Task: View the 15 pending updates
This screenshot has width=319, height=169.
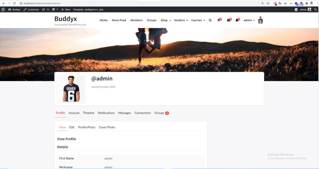Action: coord(46,9)
